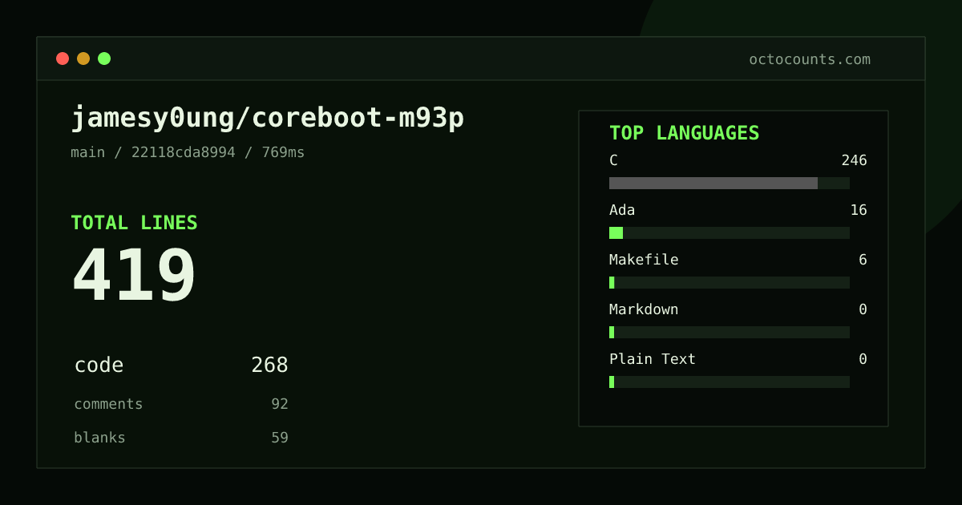The height and width of the screenshot is (505, 962).
Task: Click the red window dot
Action: (x=63, y=59)
